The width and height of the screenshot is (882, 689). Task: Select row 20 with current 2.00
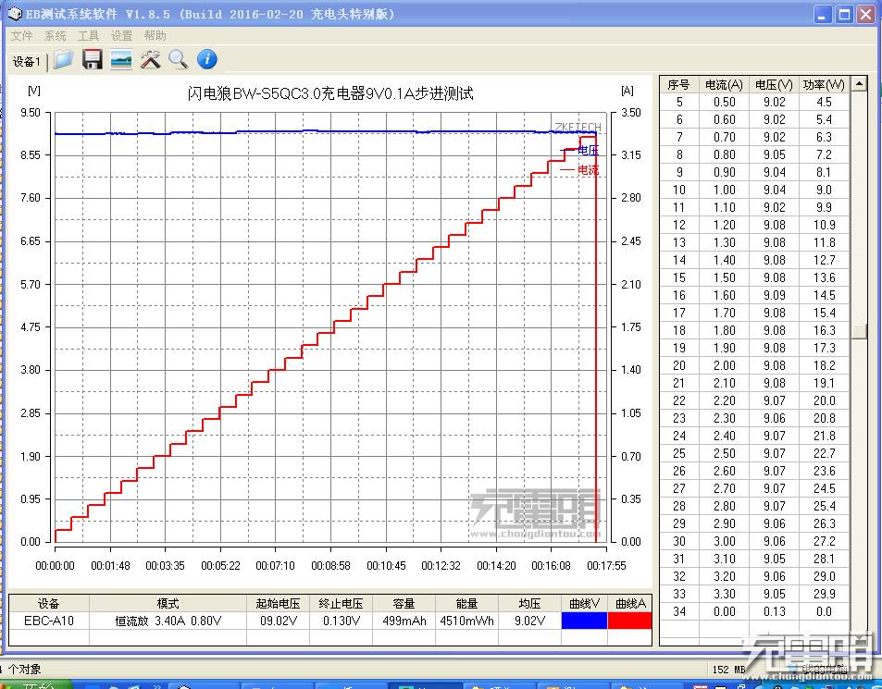[754, 366]
